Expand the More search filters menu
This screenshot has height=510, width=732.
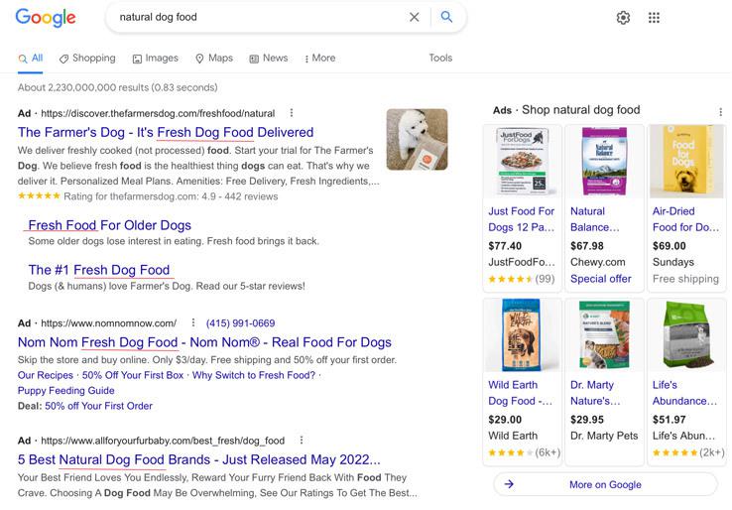319,59
